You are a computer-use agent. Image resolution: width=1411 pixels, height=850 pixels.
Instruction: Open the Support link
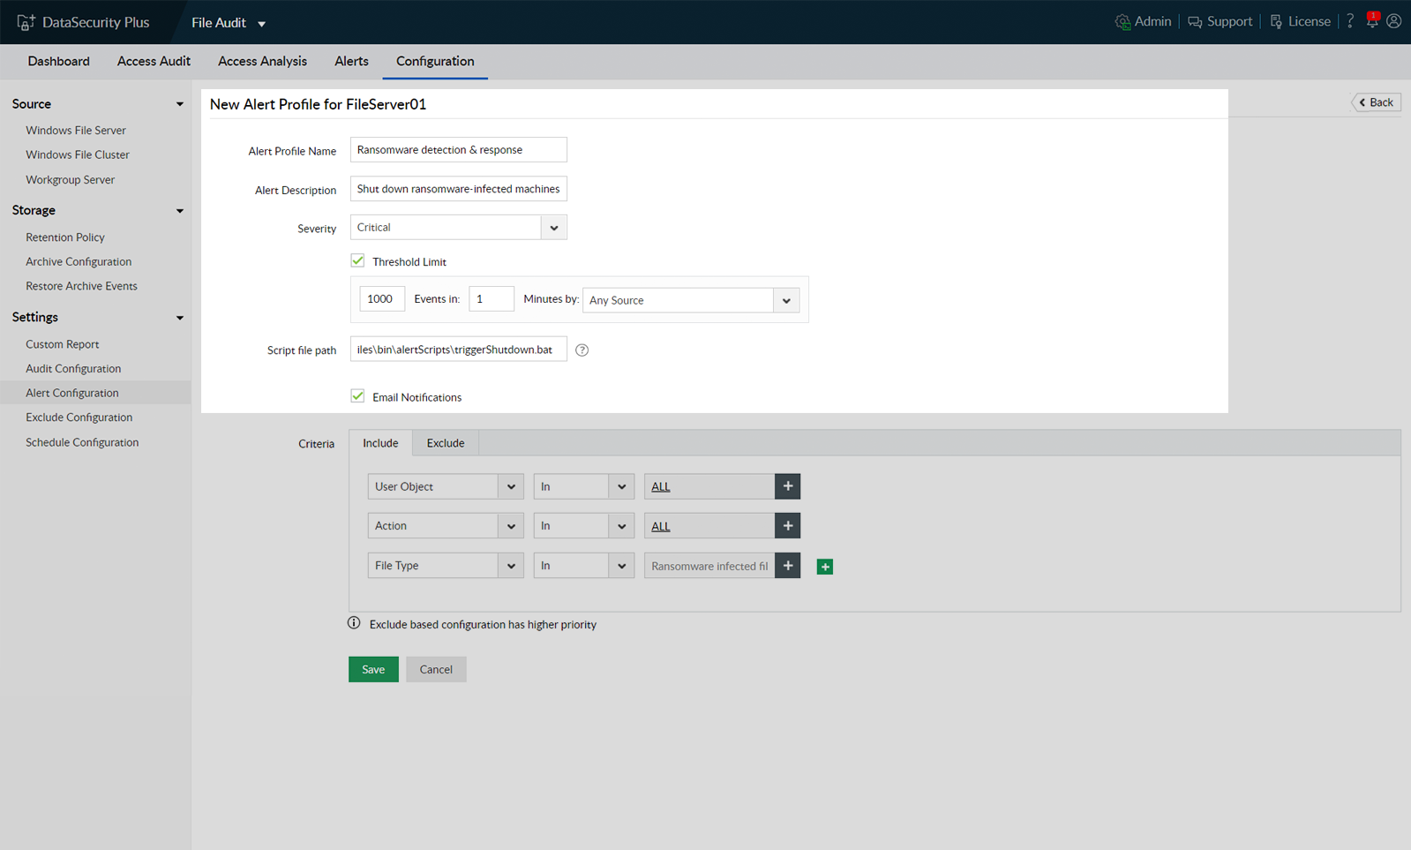pyautogui.click(x=1220, y=22)
